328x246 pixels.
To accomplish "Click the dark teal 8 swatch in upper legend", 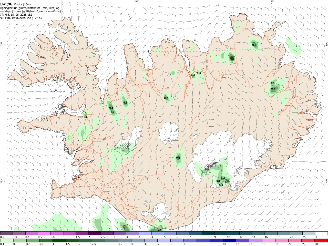I will click(208, 233).
